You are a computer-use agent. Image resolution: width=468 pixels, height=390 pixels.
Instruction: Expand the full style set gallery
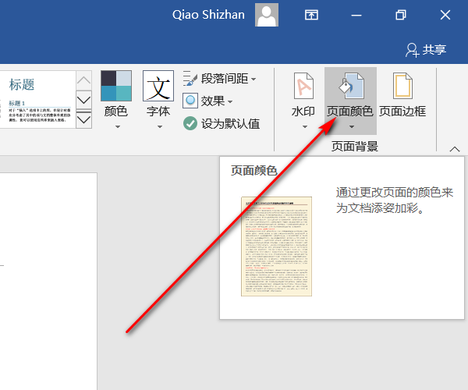pyautogui.click(x=83, y=119)
